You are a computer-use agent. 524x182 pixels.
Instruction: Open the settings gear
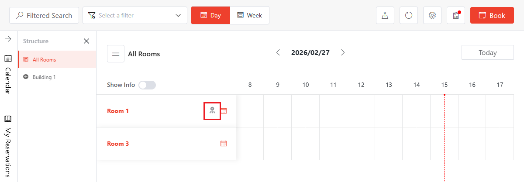[x=432, y=15]
